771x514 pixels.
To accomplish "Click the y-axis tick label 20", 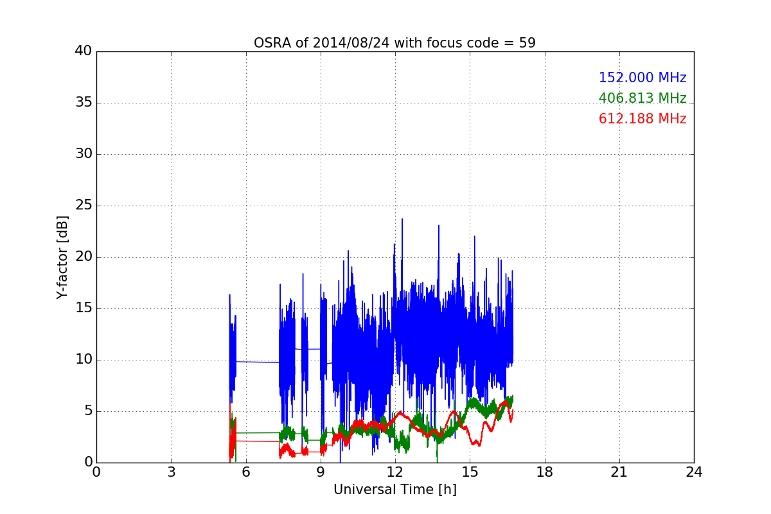I will [x=84, y=257].
